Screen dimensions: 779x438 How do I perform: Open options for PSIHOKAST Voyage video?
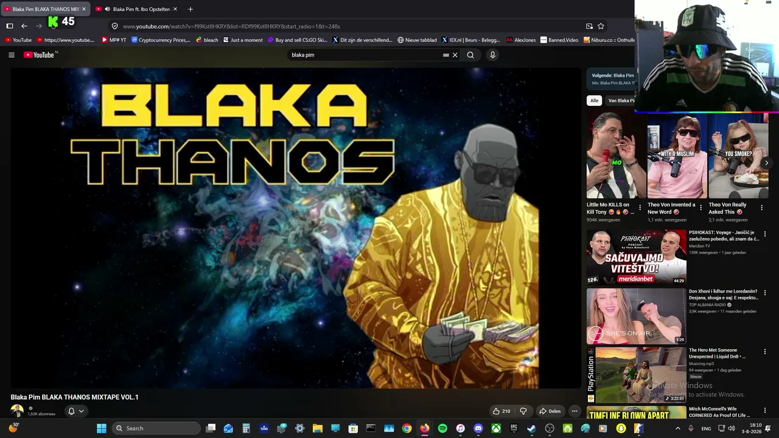point(765,234)
